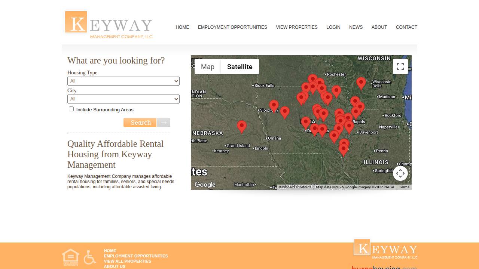Image resolution: width=479 pixels, height=269 pixels.
Task: Click the arrow button next to Search
Action: pos(164,123)
